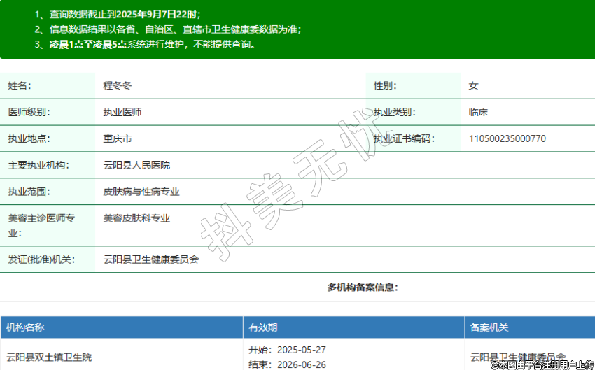Click the 有效期 column header
595x370 pixels.
(x=262, y=327)
